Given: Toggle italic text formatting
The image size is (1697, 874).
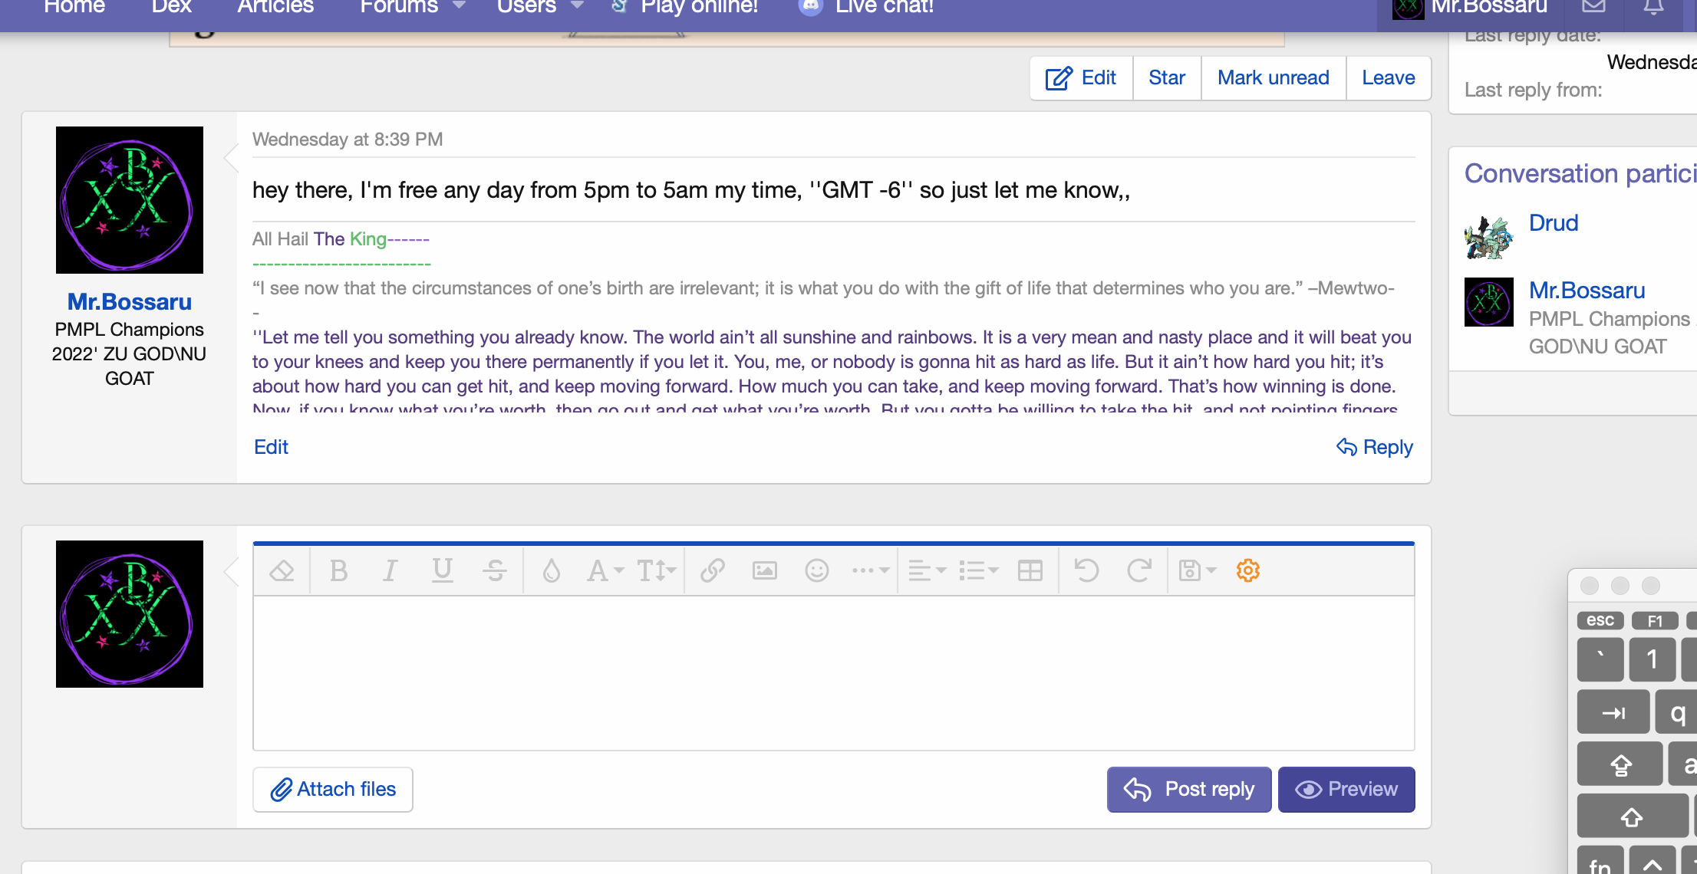Looking at the screenshot, I should pos(390,571).
